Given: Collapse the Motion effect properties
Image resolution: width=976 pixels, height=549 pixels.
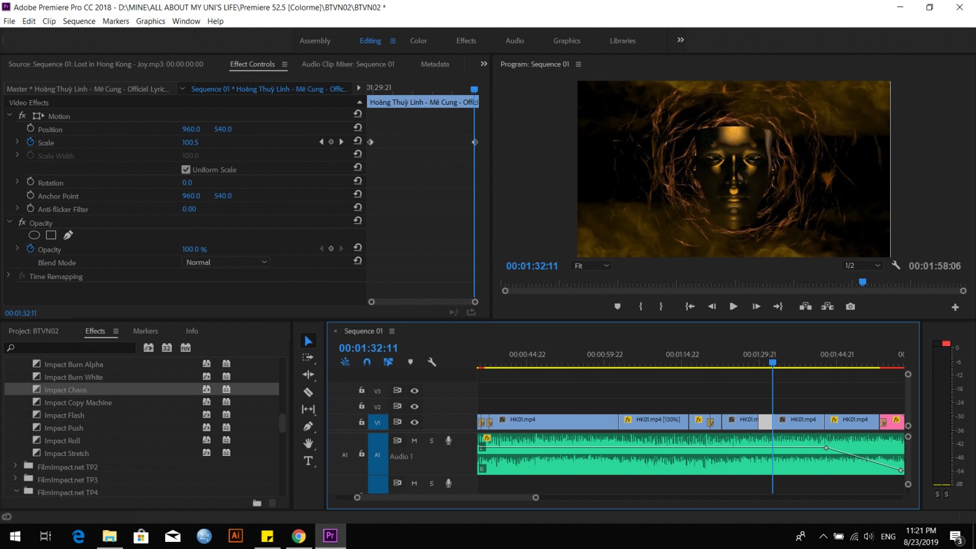Looking at the screenshot, I should click(10, 115).
